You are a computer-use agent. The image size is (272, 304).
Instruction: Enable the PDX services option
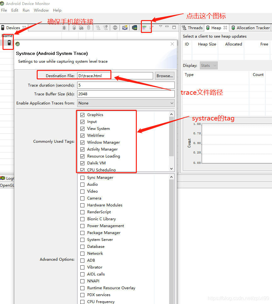(x=83, y=295)
